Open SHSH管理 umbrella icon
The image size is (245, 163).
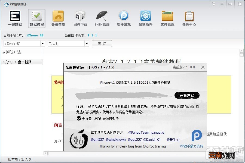tap(102, 18)
